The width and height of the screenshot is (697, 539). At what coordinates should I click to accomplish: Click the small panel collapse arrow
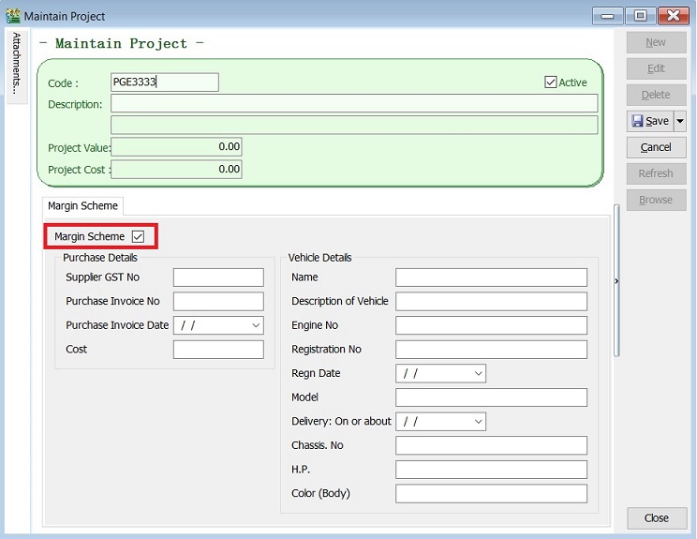click(x=615, y=280)
